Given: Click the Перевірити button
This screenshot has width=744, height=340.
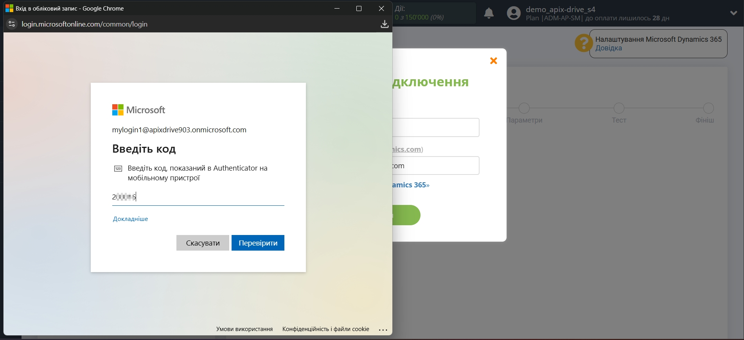Looking at the screenshot, I should [x=258, y=243].
